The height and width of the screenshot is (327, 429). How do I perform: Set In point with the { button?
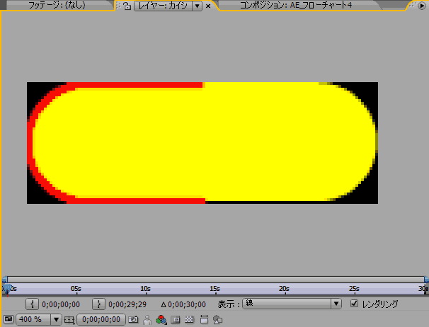33,304
